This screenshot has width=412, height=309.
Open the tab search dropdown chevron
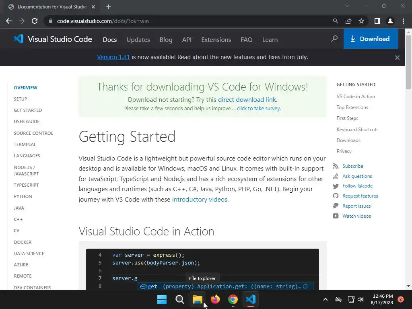click(347, 6)
